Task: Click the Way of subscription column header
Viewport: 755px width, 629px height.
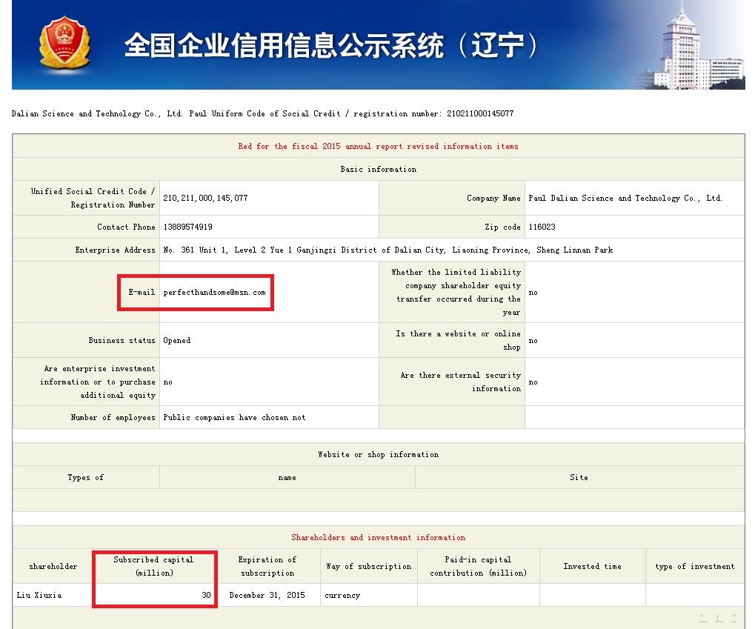Action: click(x=369, y=566)
